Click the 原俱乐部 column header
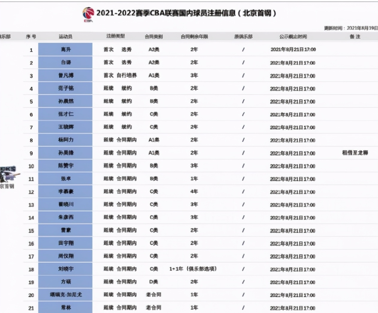378x313 pixels. 243,37
